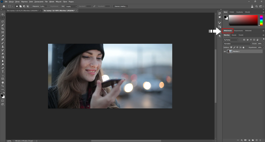The height and width of the screenshot is (142, 265).
Task: Select the Rectangle shape tool
Action: (3, 79)
